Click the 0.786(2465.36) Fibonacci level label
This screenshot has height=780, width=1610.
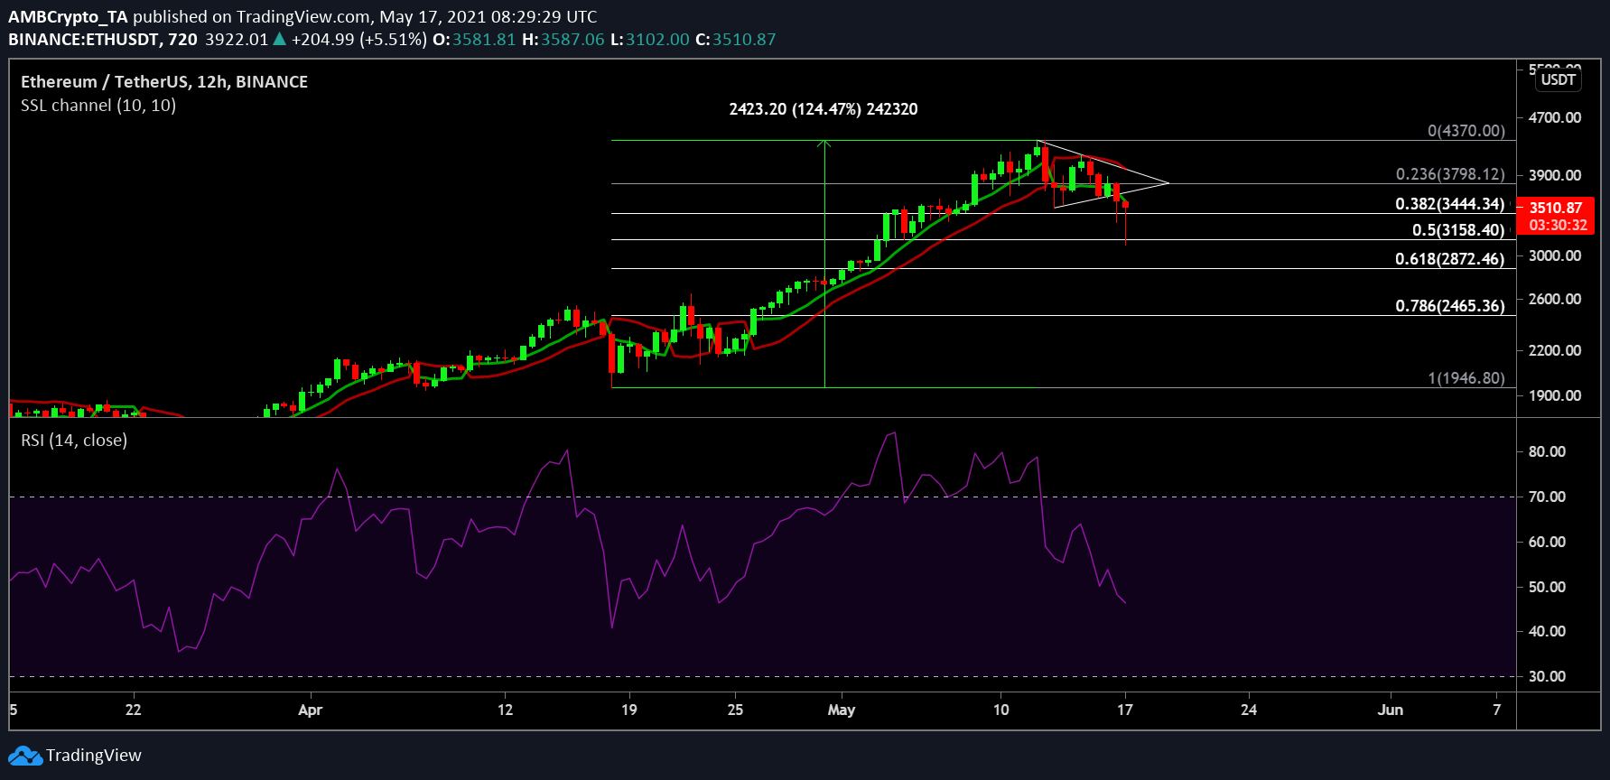[1450, 306]
